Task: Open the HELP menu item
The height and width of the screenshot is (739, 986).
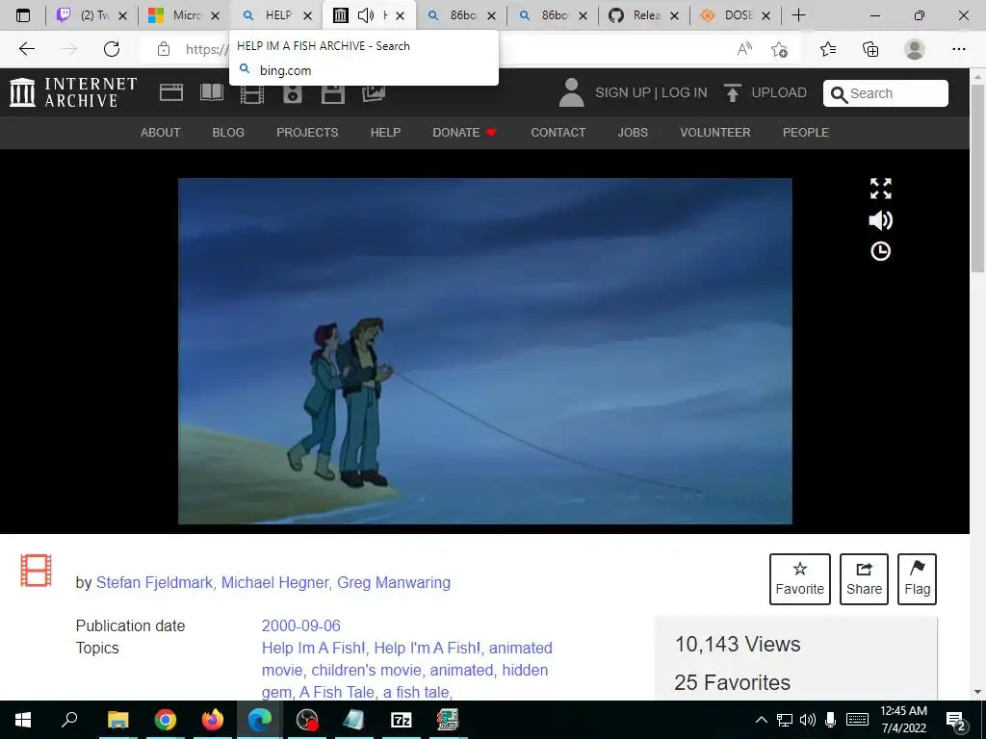Action: [x=385, y=133]
